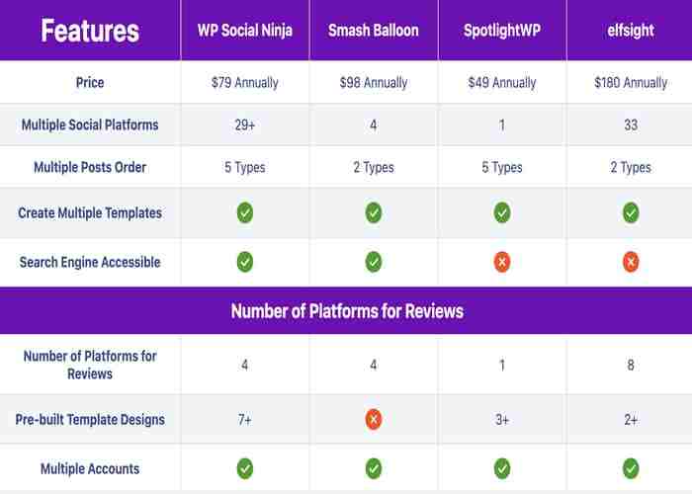Click WP Social Ninja's Multiple Accounts checkmark

[245, 468]
